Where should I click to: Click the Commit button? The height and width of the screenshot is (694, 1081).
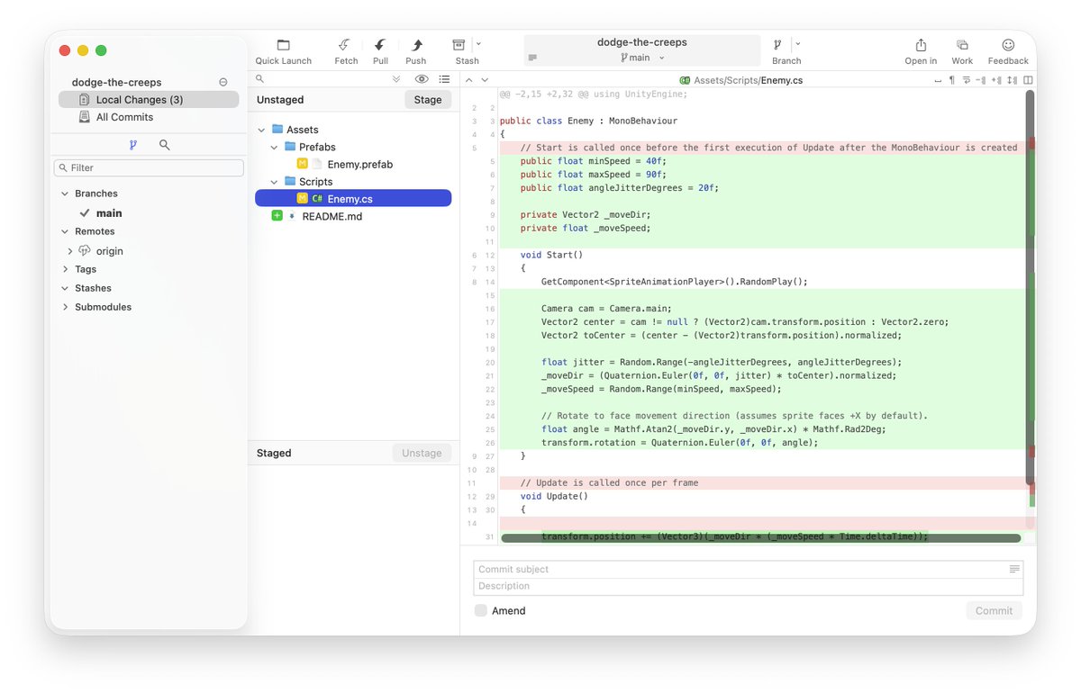click(994, 610)
